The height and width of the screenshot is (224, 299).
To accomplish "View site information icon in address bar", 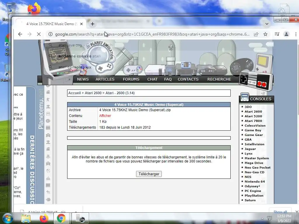I will 50,34.
